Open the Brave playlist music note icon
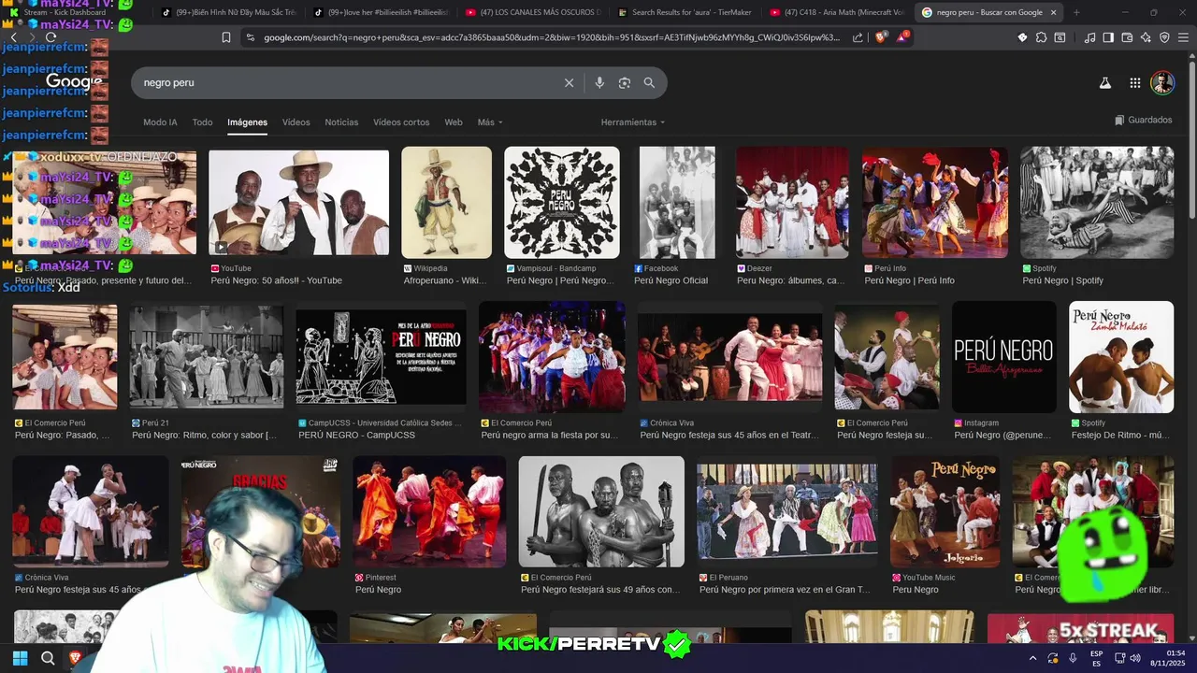The image size is (1197, 673). pos(1089,37)
